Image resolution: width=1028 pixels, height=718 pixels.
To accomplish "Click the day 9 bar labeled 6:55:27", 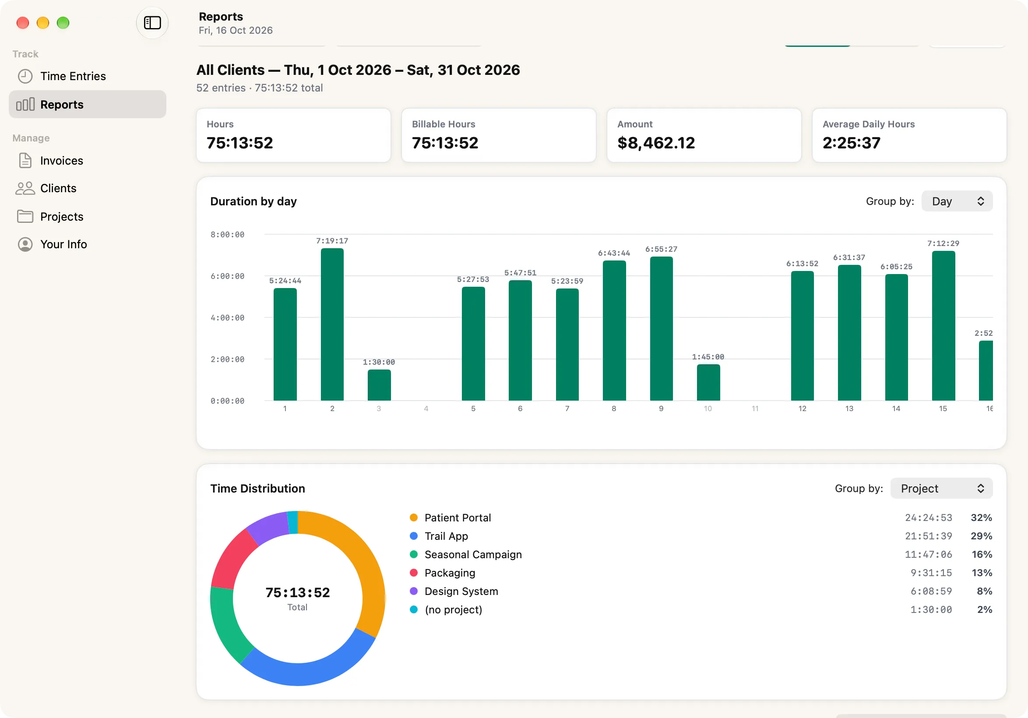I will click(661, 328).
